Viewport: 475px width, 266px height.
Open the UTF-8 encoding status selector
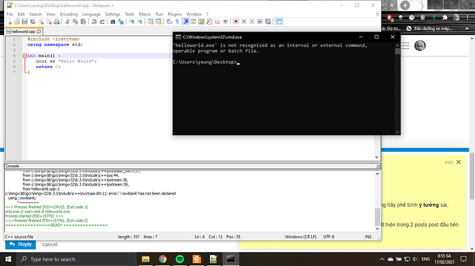pyautogui.click(x=328, y=237)
